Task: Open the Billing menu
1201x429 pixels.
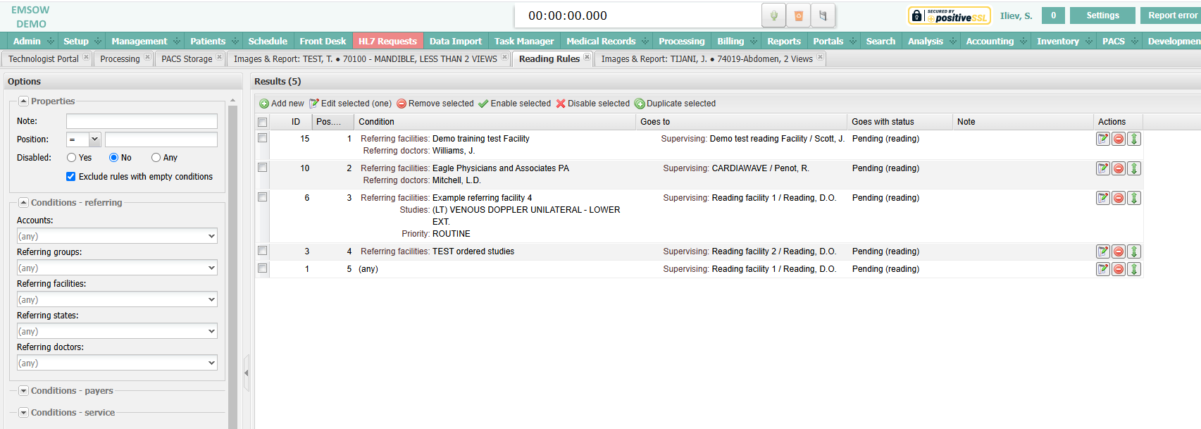Action: 730,41
